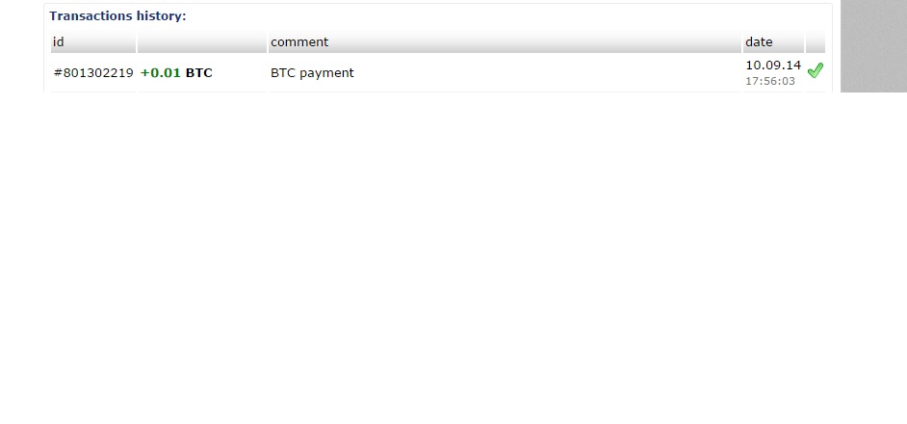Click the green checkmark status icon
Viewport: 907px width, 424px height.
pos(815,70)
